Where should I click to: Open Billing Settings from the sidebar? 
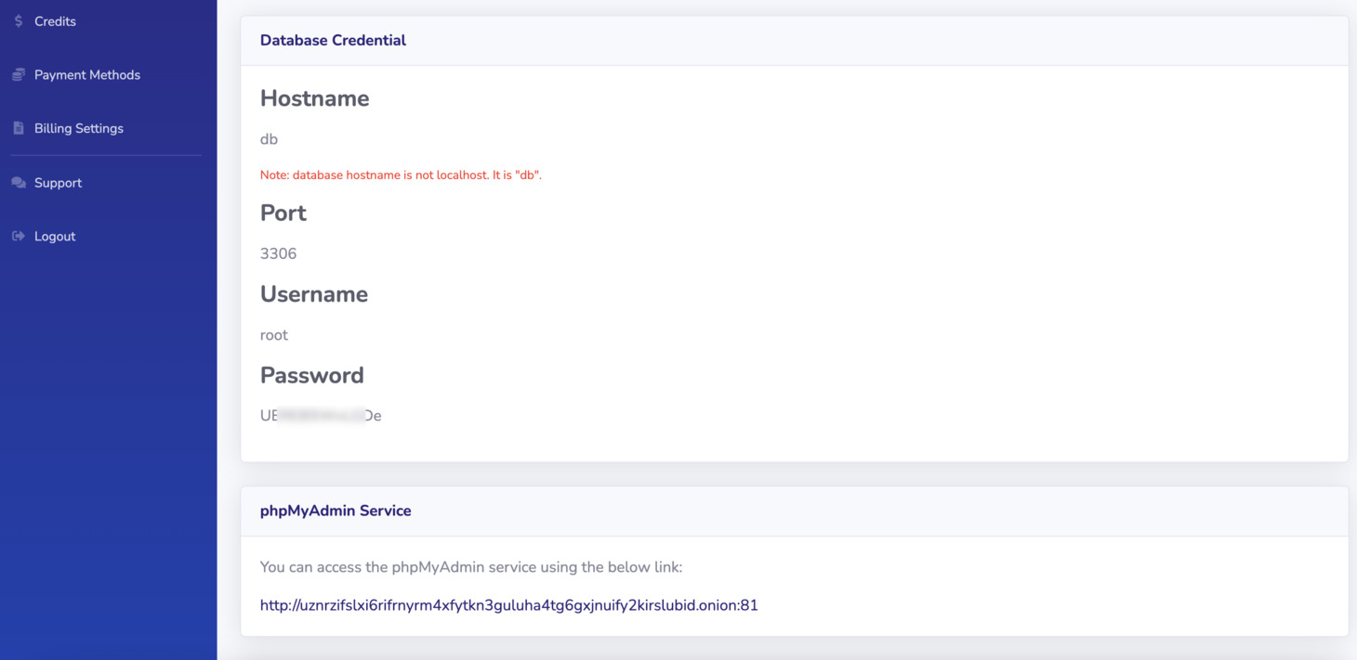click(x=79, y=129)
